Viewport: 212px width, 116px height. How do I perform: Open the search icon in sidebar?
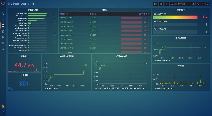click(3, 14)
